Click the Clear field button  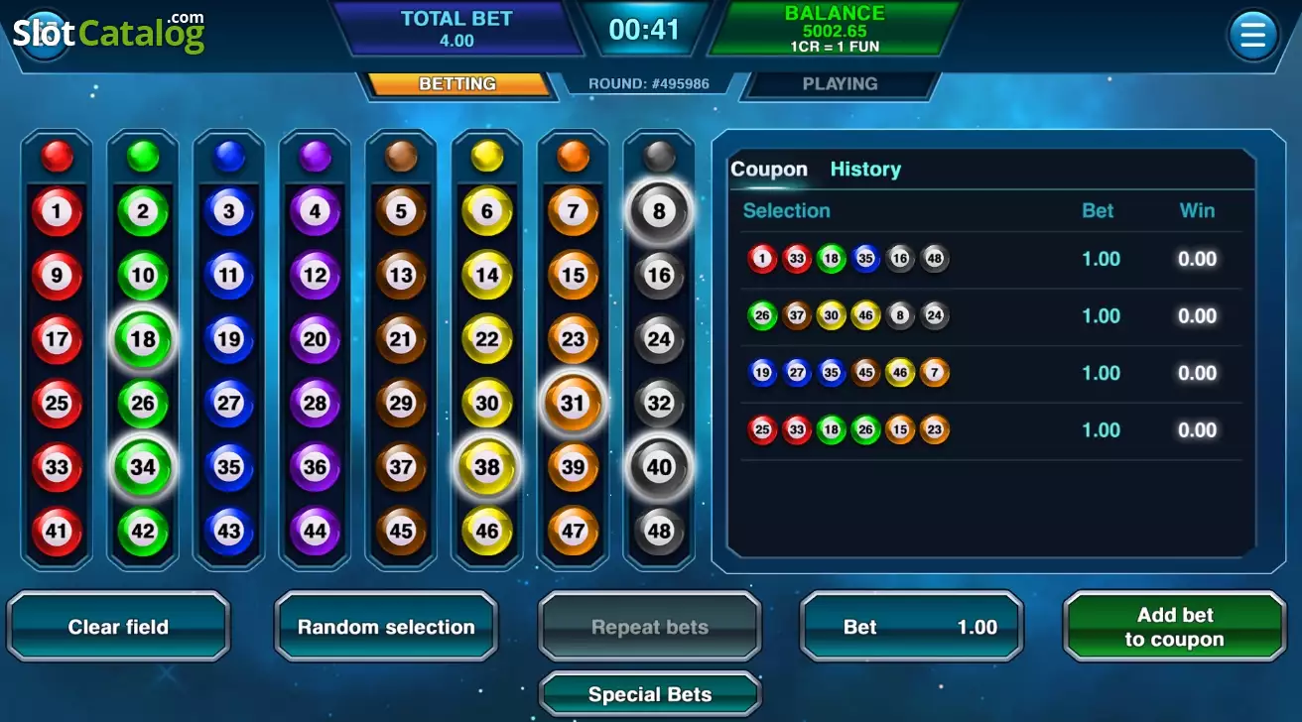[x=118, y=627]
